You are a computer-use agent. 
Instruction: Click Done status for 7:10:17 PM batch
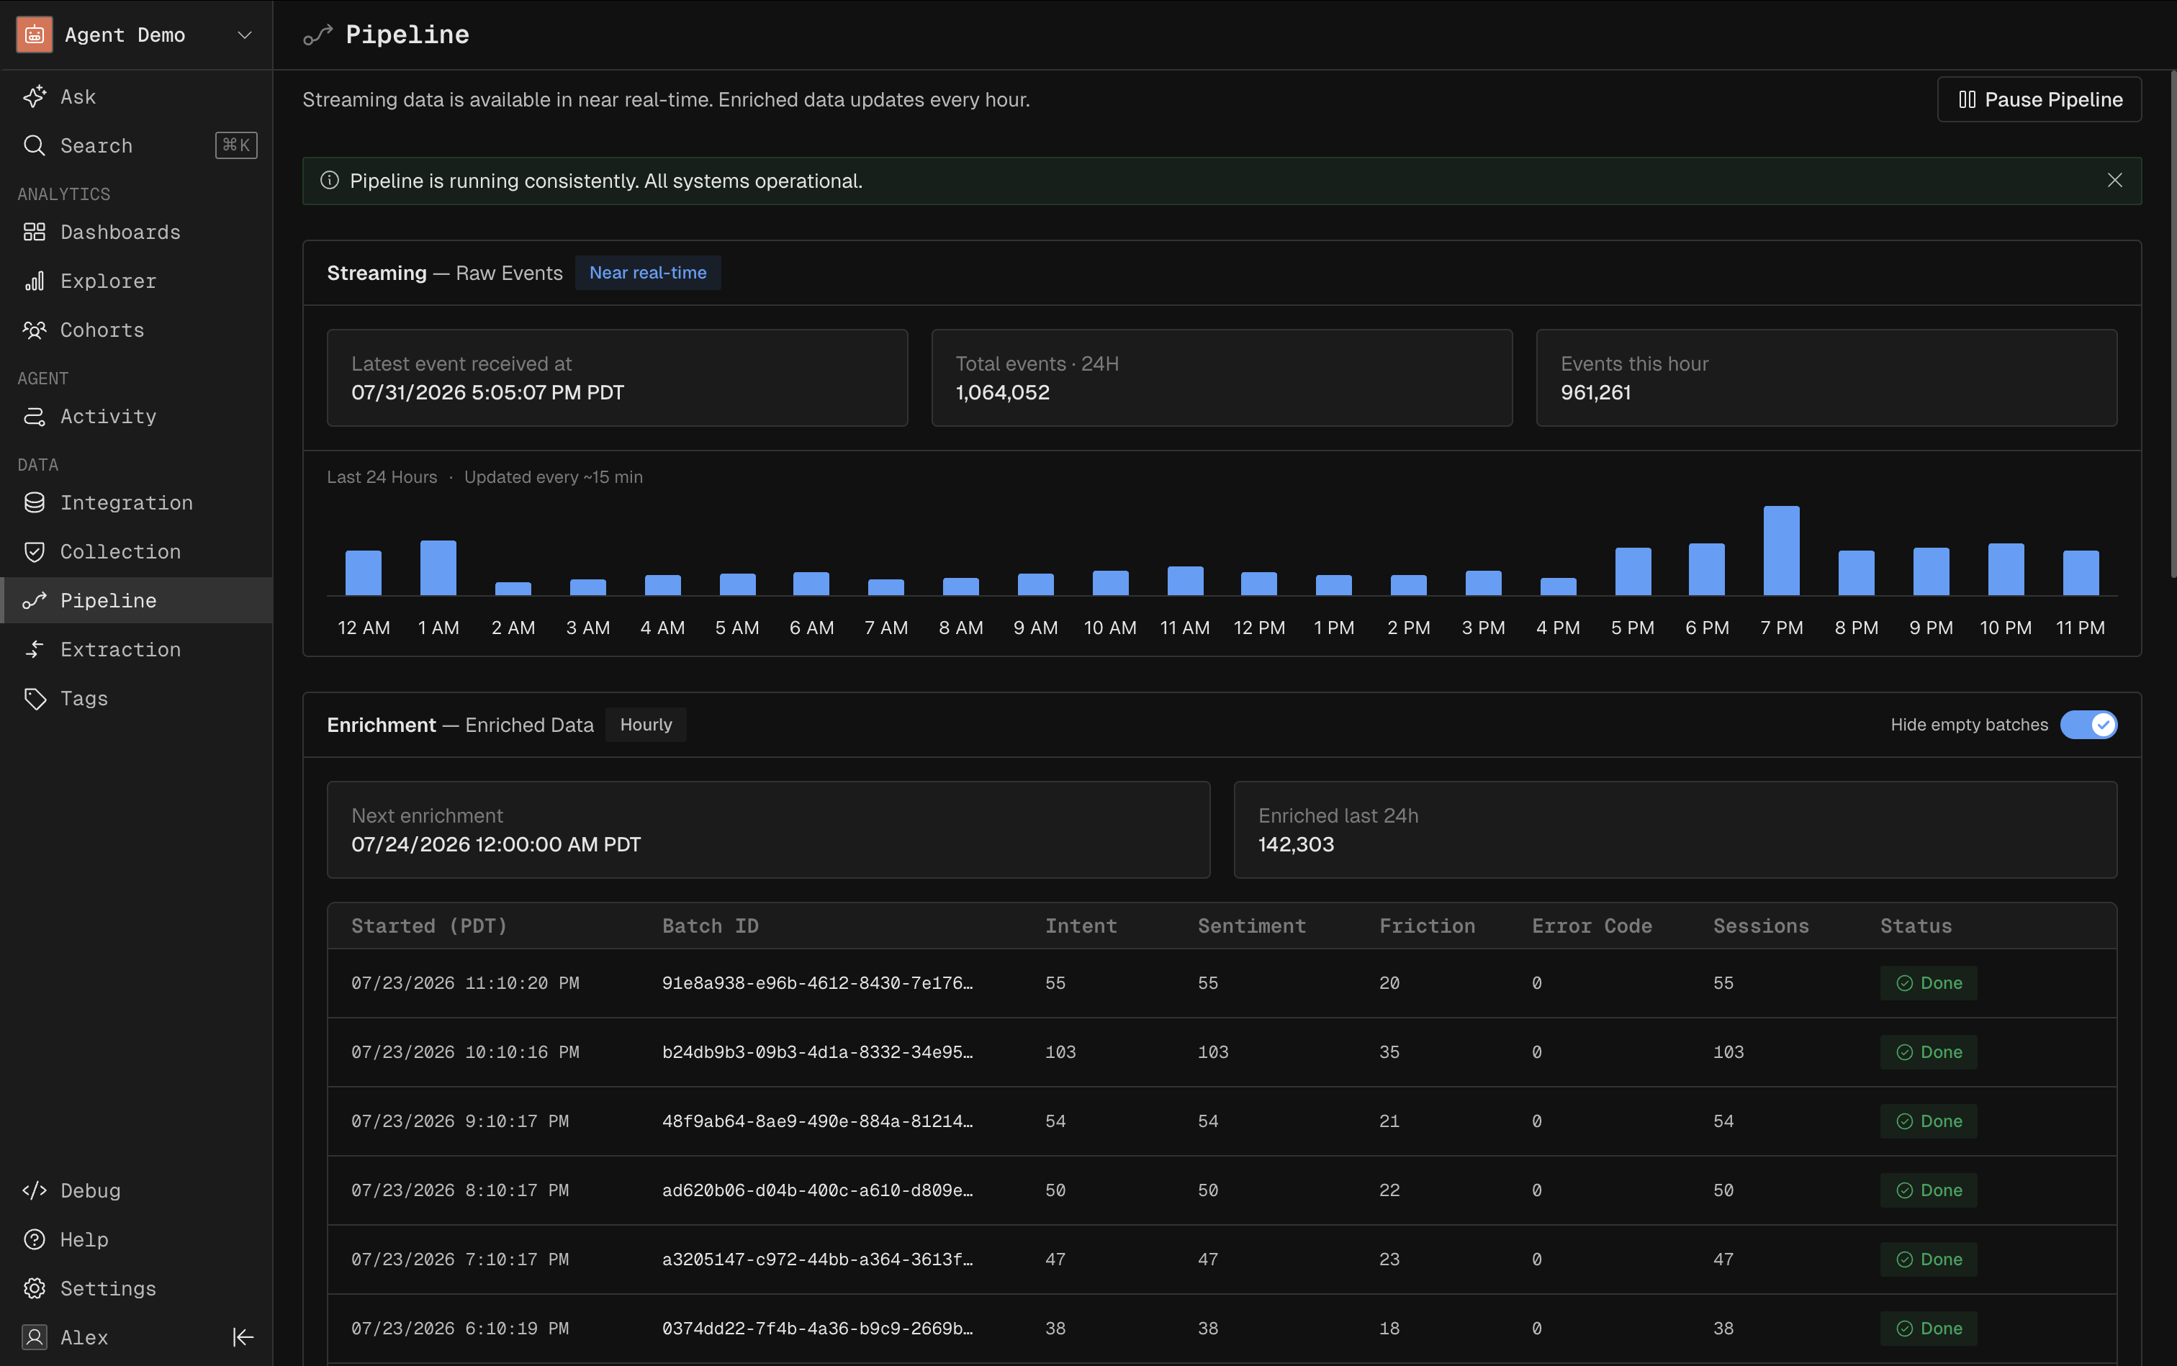point(1929,1259)
